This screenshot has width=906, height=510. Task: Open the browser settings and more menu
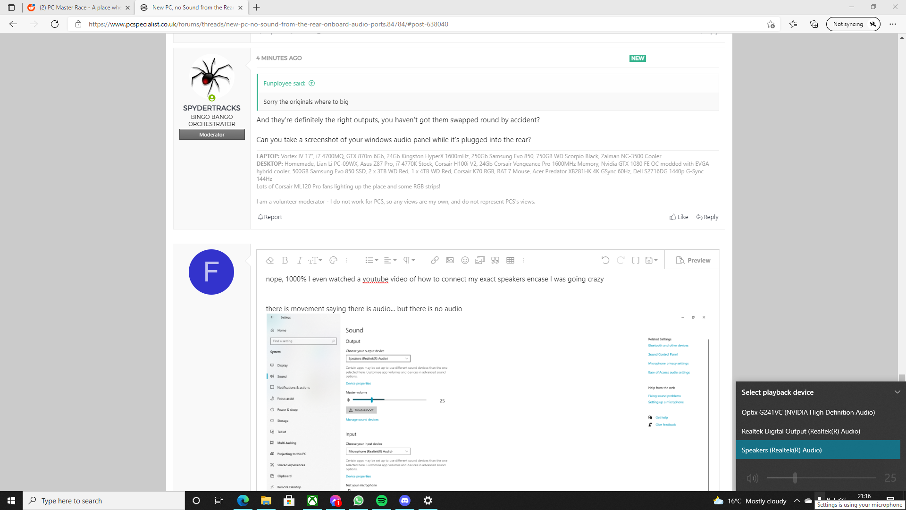click(x=893, y=24)
